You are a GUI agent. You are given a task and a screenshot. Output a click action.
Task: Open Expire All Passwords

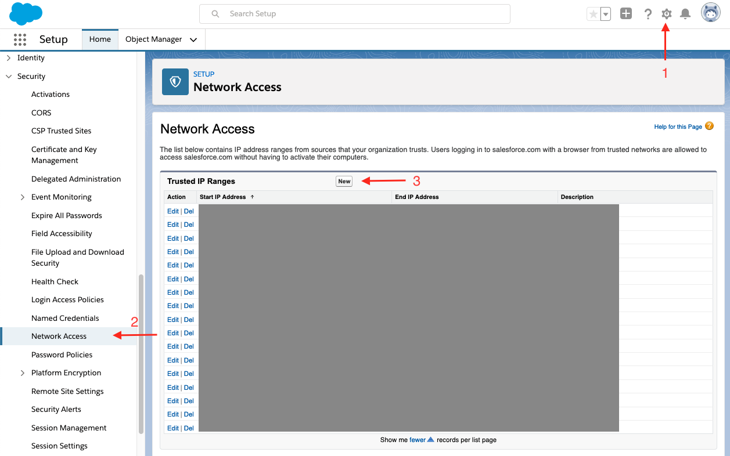click(67, 216)
